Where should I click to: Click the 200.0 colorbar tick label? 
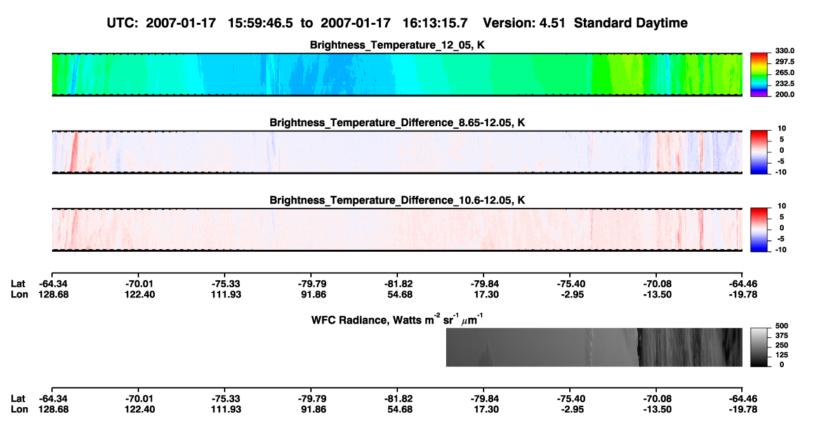(x=785, y=94)
